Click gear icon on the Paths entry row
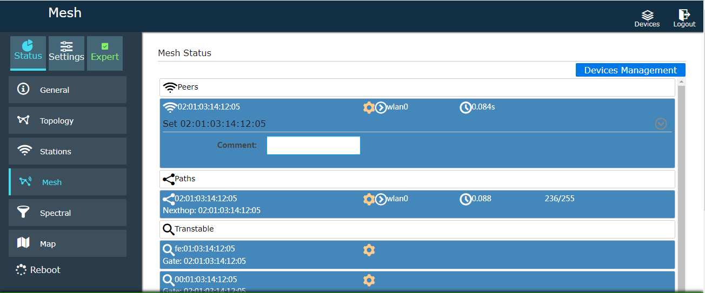The width and height of the screenshot is (705, 293). 369,199
